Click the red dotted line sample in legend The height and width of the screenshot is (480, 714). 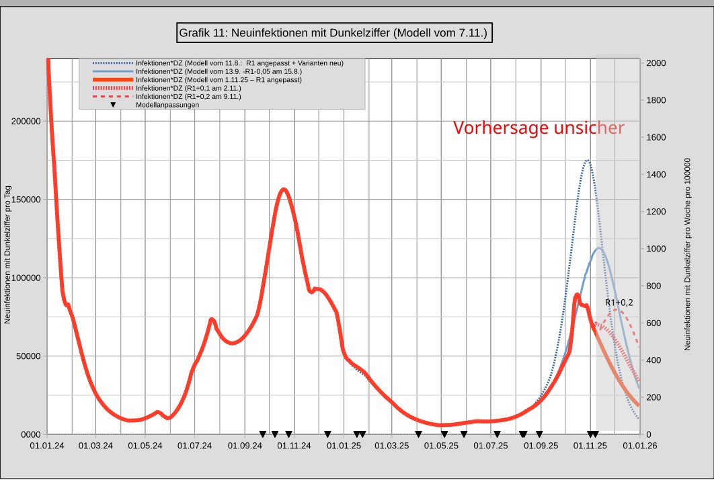click(x=113, y=88)
